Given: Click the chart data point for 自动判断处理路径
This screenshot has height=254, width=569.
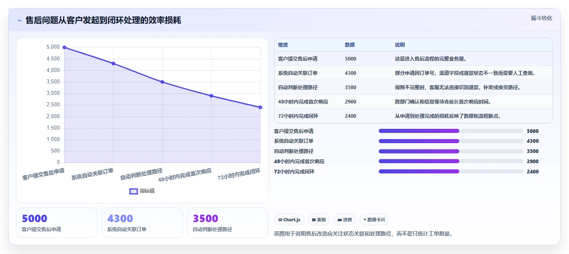Looking at the screenshot, I should [x=163, y=82].
